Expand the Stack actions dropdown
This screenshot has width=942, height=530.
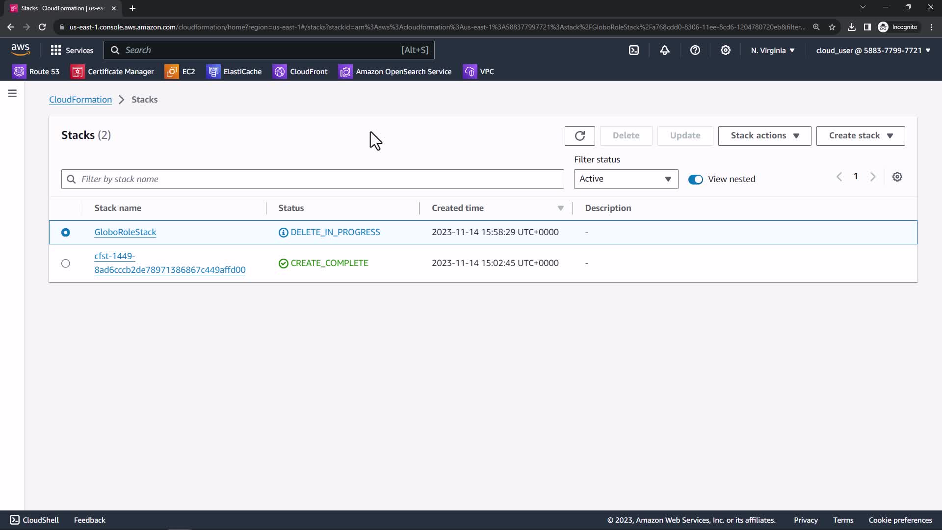[x=764, y=136]
